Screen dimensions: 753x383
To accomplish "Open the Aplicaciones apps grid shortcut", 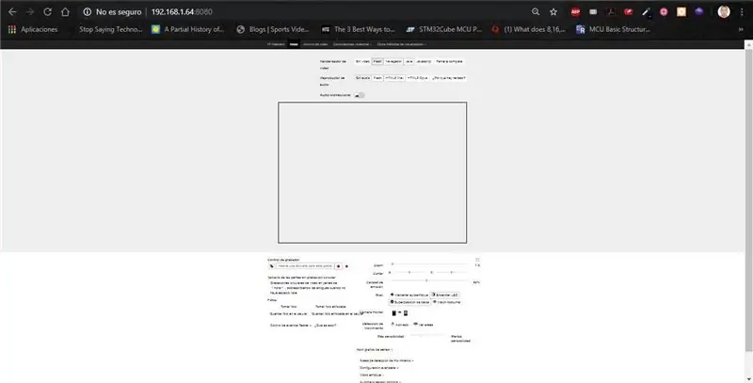I will point(33,29).
